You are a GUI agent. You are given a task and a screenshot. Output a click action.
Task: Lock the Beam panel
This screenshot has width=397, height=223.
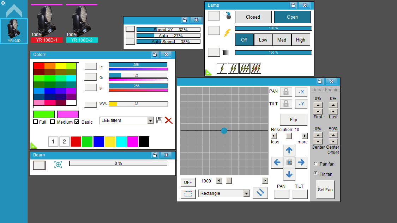pos(155,155)
